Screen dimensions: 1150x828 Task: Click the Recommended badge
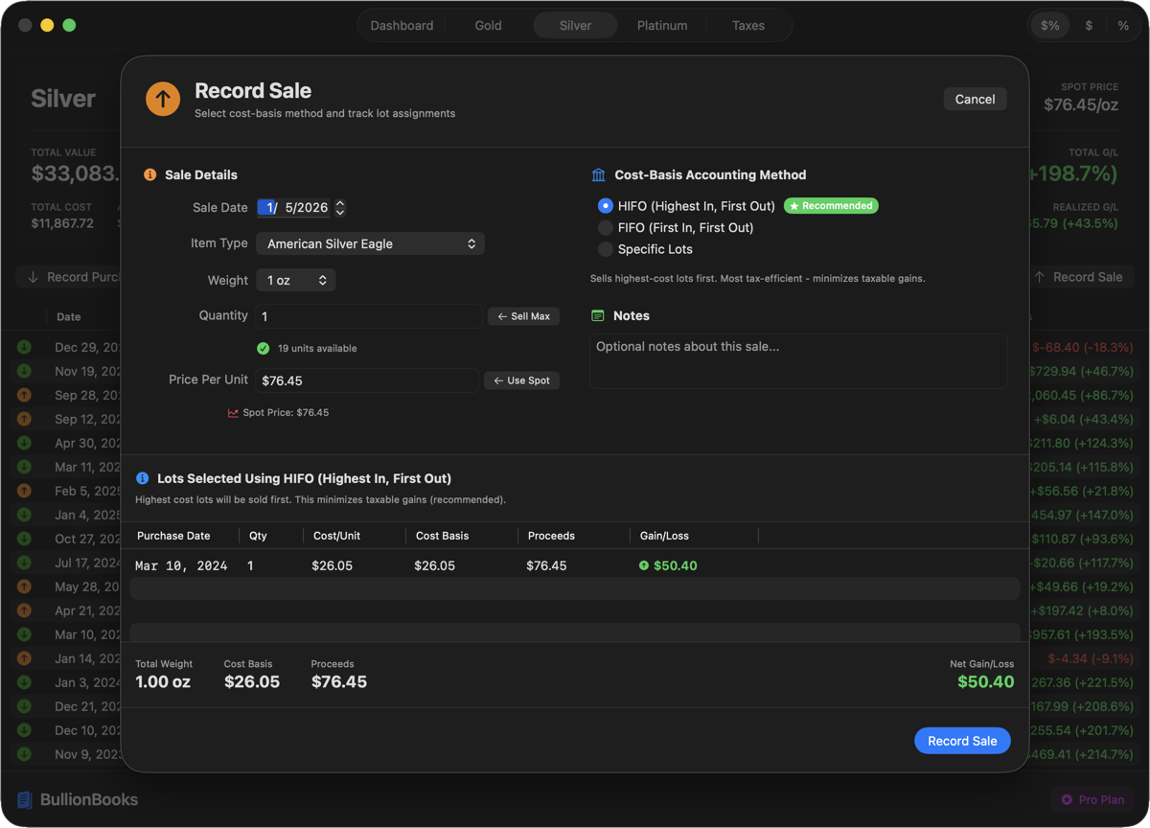[831, 206]
